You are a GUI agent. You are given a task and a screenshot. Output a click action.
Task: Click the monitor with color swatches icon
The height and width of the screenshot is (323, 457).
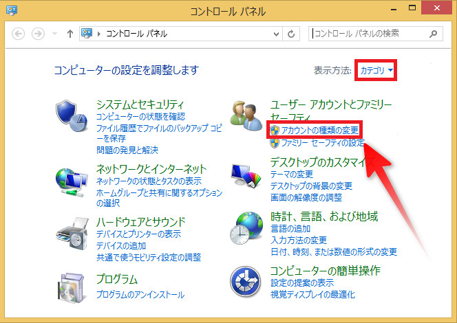pyautogui.click(x=246, y=175)
